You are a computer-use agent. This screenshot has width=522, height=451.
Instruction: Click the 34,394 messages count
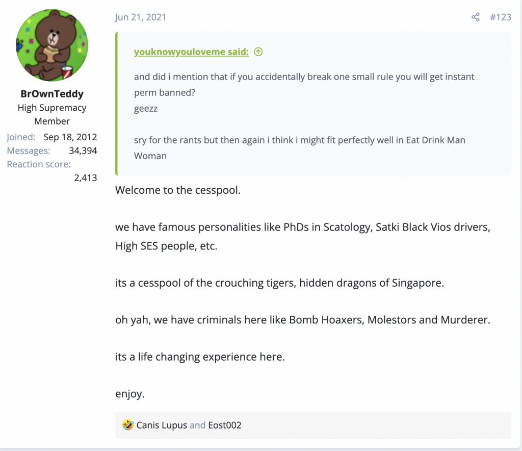pos(83,151)
